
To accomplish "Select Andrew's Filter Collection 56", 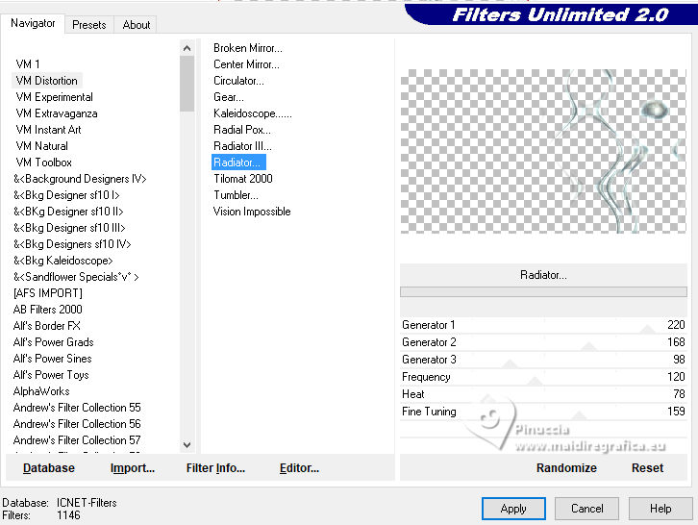I will pos(77,424).
